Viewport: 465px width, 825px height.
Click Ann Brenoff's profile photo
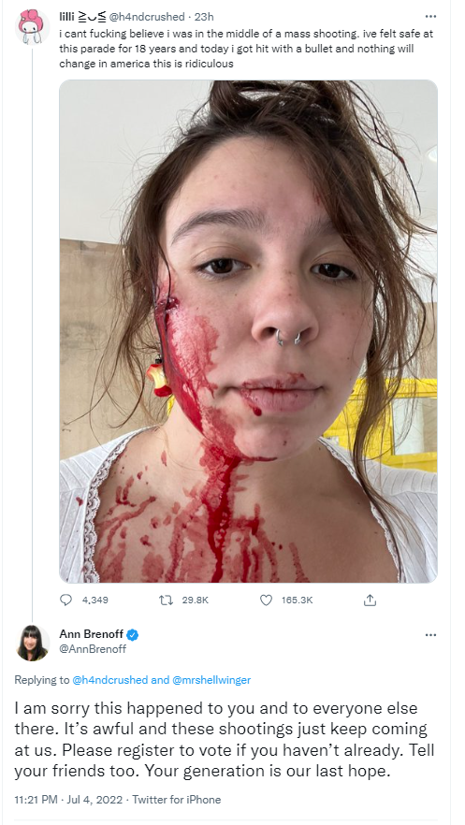33,643
